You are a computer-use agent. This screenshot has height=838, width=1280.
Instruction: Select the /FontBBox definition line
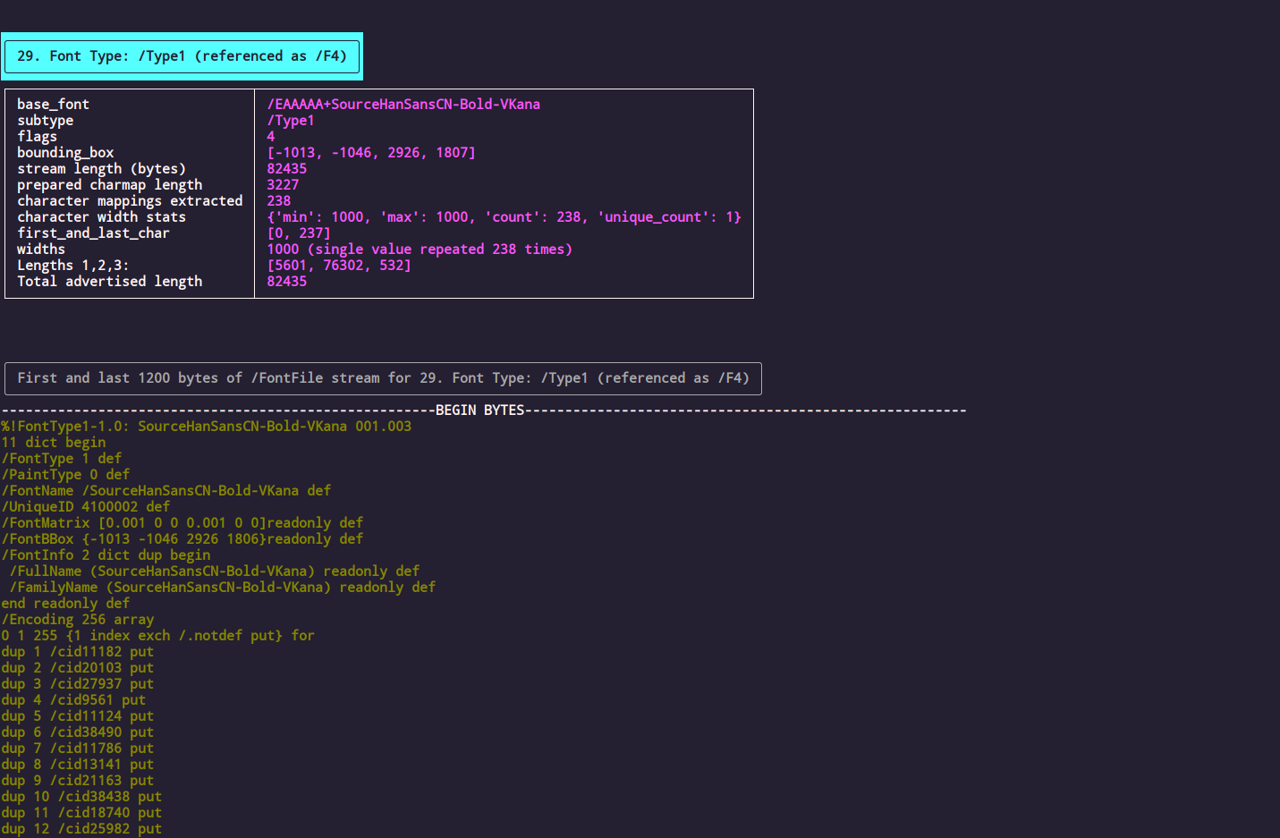(x=182, y=538)
